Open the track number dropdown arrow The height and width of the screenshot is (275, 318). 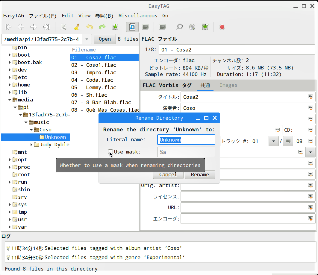tap(274, 141)
